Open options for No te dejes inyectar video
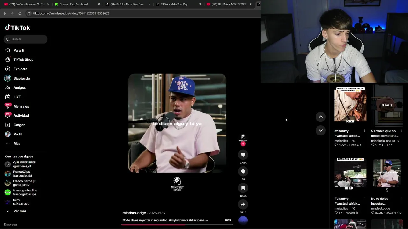 pyautogui.click(x=401, y=198)
